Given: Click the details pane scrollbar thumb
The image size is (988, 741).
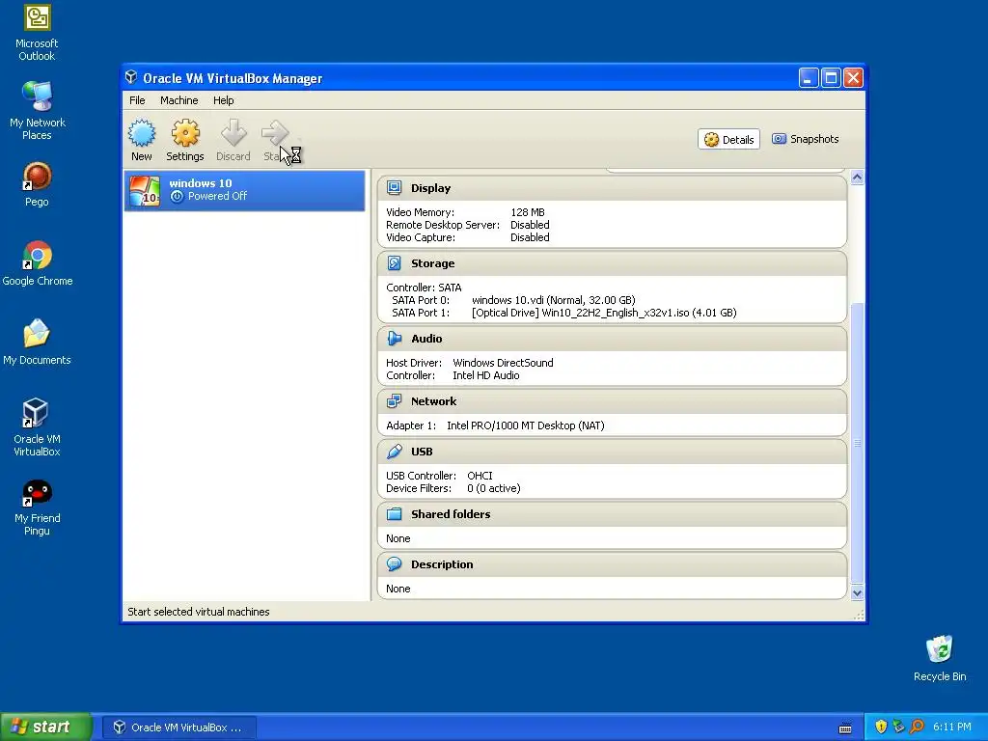Looking at the screenshot, I should [x=857, y=442].
